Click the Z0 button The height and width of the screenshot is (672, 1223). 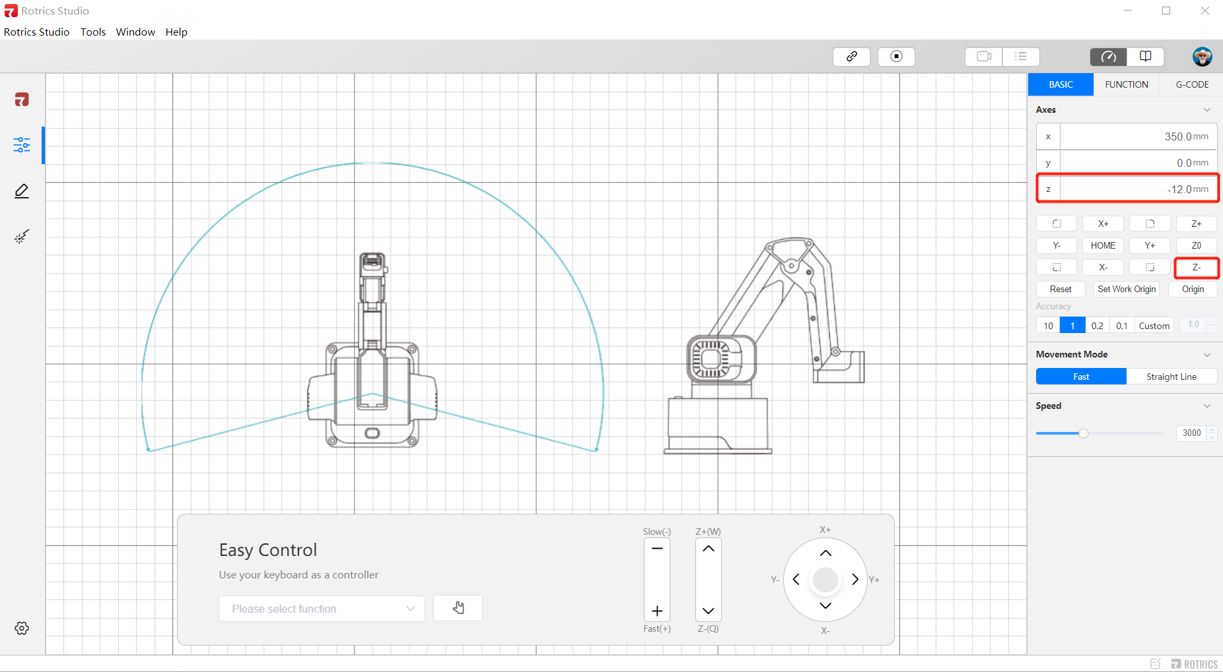(x=1196, y=245)
